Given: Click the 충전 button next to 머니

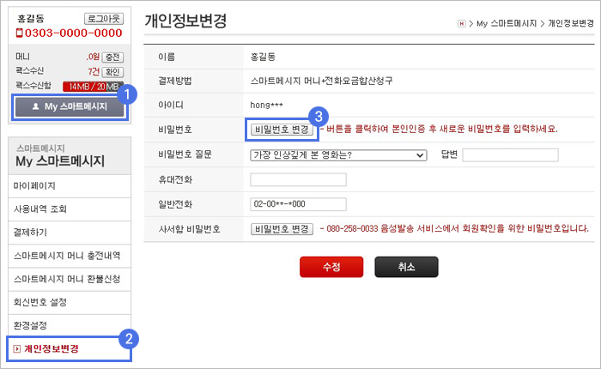Looking at the screenshot, I should point(112,57).
